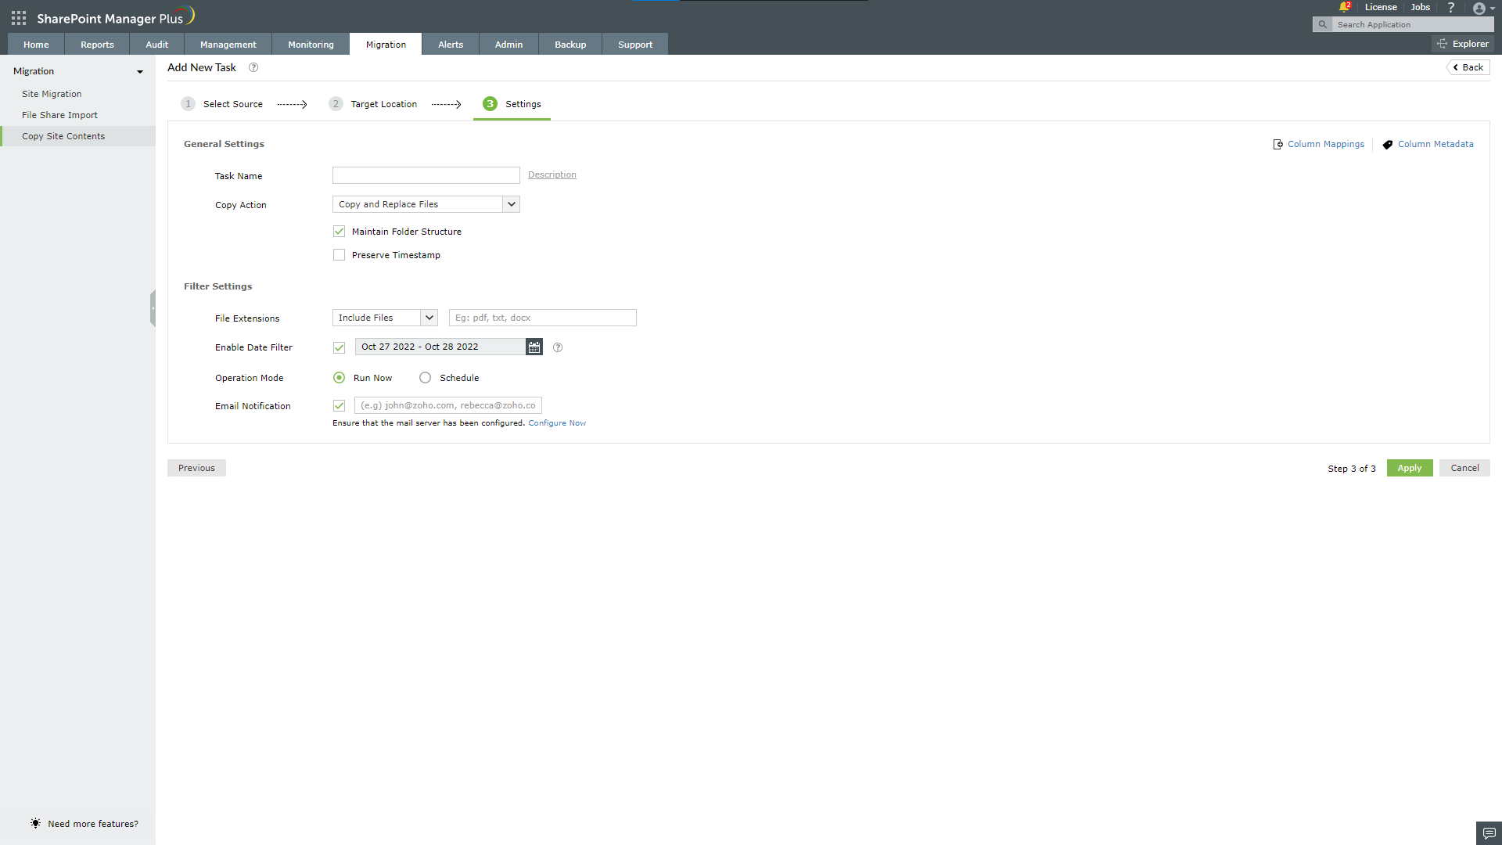Switch to the Audit tab
The width and height of the screenshot is (1502, 845).
[156, 44]
